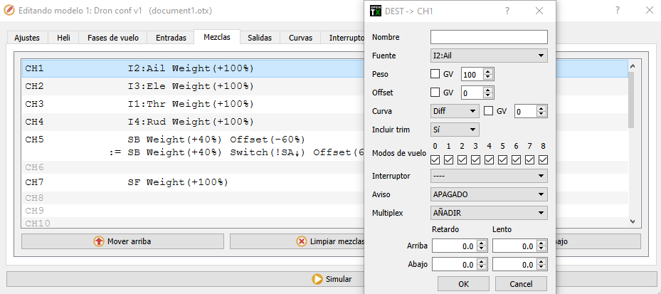Open the Multiplex dropdown showing AÑADIR

click(489, 213)
